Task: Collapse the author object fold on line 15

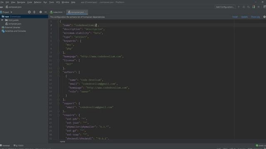Action: (x=58, y=76)
